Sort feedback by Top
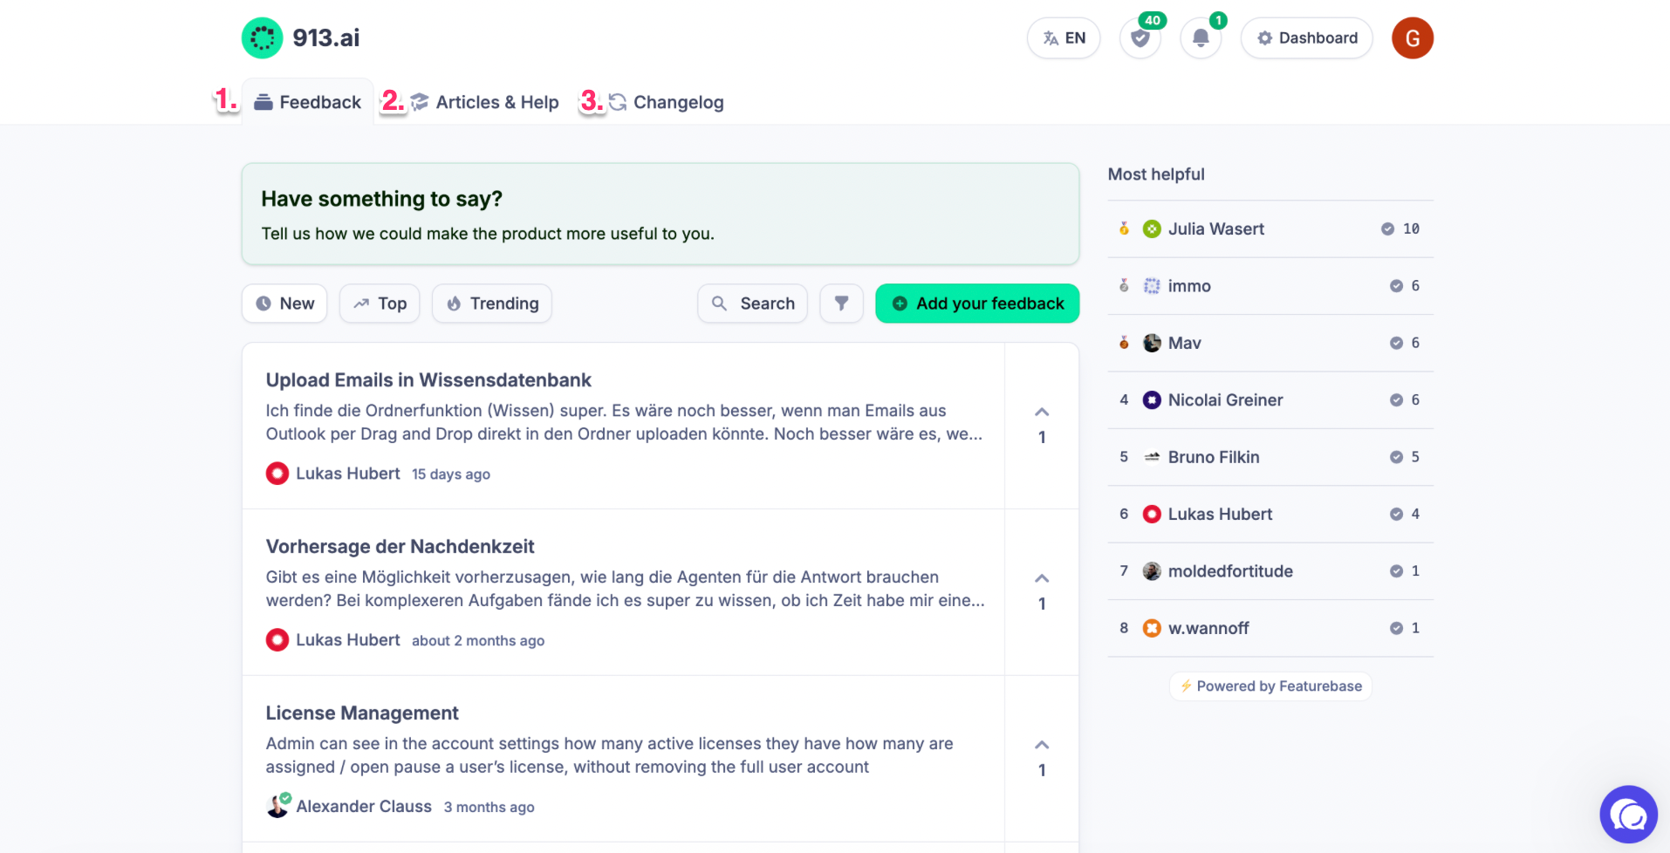Image resolution: width=1670 pixels, height=853 pixels. pyautogui.click(x=380, y=304)
